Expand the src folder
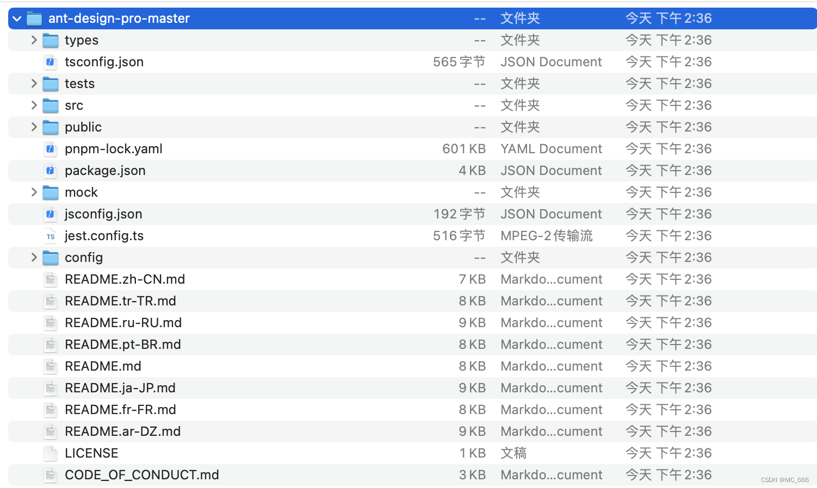The height and width of the screenshot is (488, 817). coord(34,105)
